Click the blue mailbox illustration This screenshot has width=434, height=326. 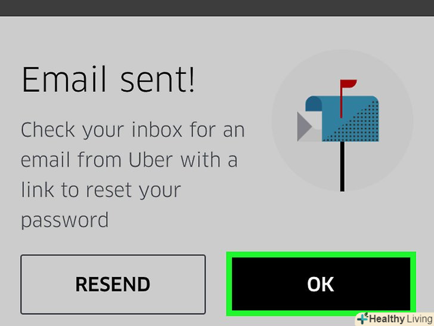[338, 135]
